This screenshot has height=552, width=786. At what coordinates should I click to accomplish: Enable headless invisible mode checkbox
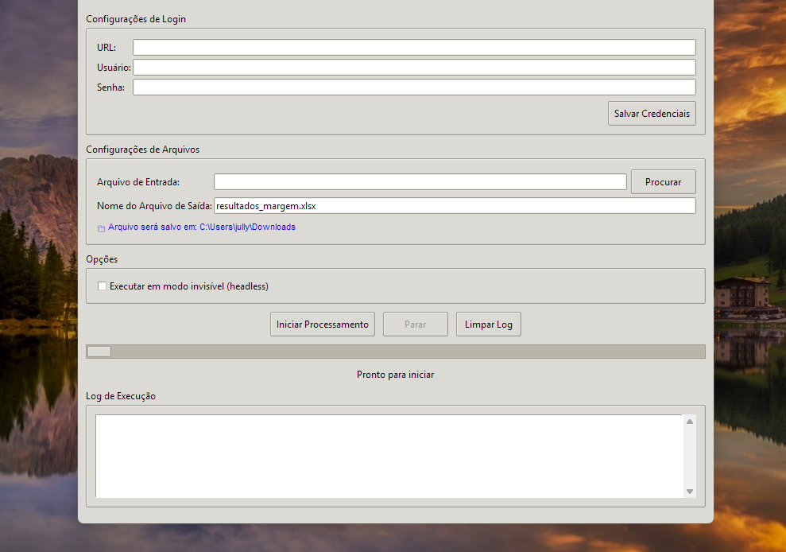102,286
